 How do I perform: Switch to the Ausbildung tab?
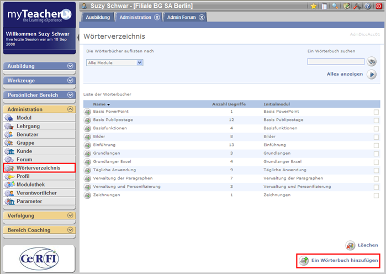98,17
